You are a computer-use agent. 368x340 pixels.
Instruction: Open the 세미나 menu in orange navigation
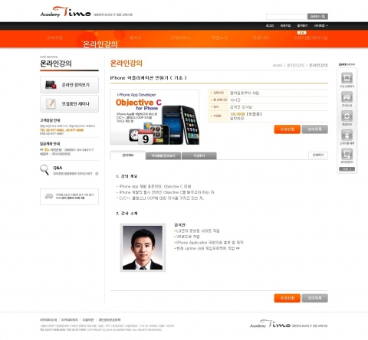tap(135, 38)
